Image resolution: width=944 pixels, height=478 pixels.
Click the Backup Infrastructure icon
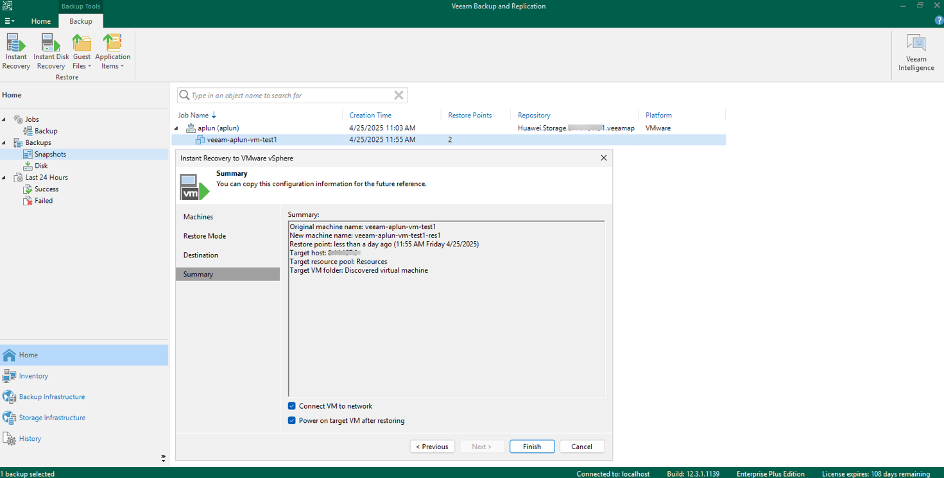click(9, 397)
